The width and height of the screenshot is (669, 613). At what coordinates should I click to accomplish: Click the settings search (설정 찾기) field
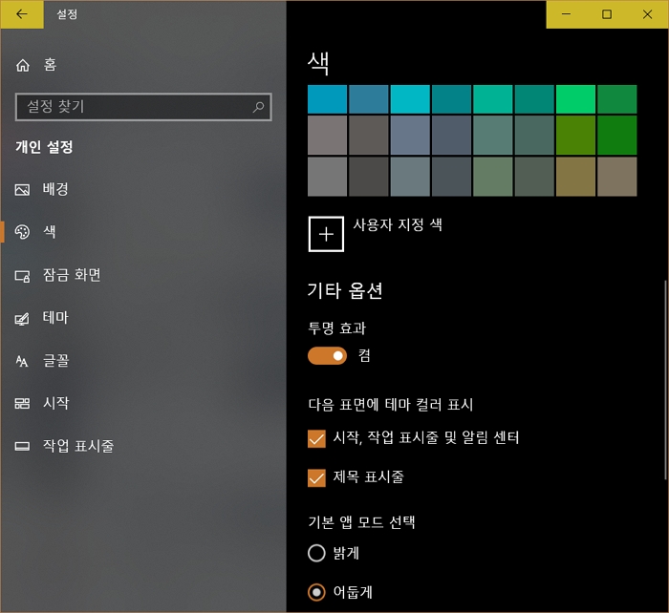point(134,107)
